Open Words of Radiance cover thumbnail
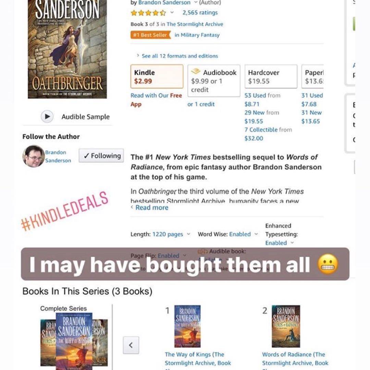The height and width of the screenshot is (370, 370). [x=286, y=326]
